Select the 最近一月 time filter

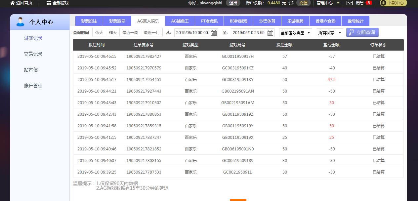click(x=151, y=32)
